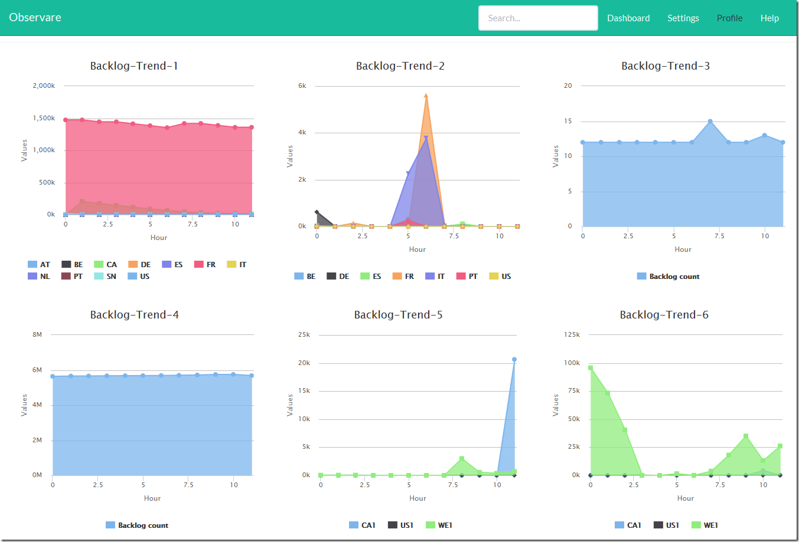
Task: Click the Backlog-Trend-4 chart title
Action: click(135, 315)
